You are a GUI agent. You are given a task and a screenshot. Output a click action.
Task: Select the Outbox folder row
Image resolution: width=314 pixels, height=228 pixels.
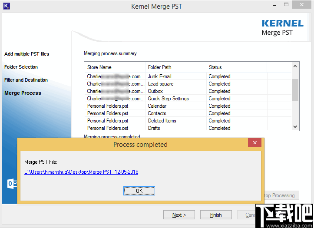point(188,91)
